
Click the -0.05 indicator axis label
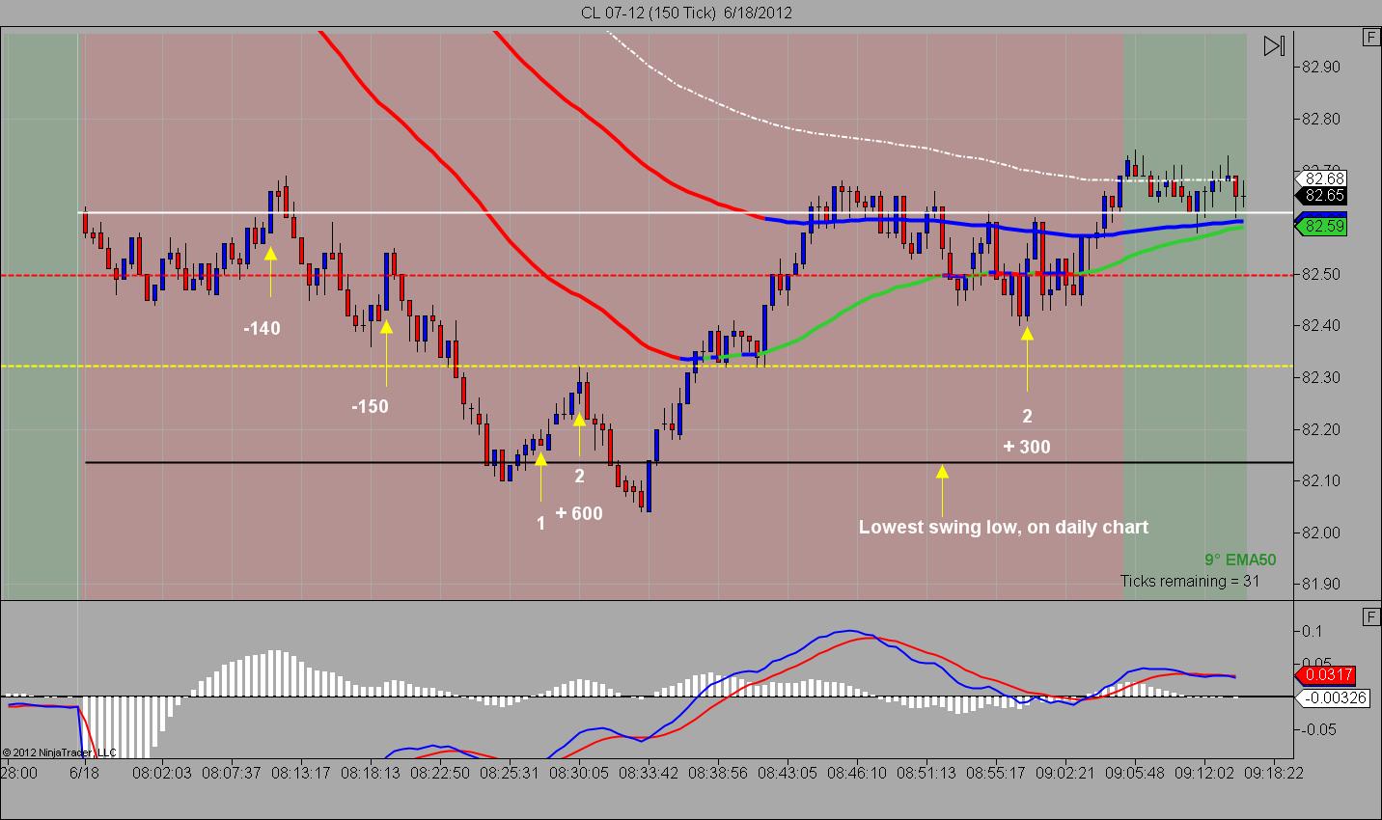(1320, 730)
